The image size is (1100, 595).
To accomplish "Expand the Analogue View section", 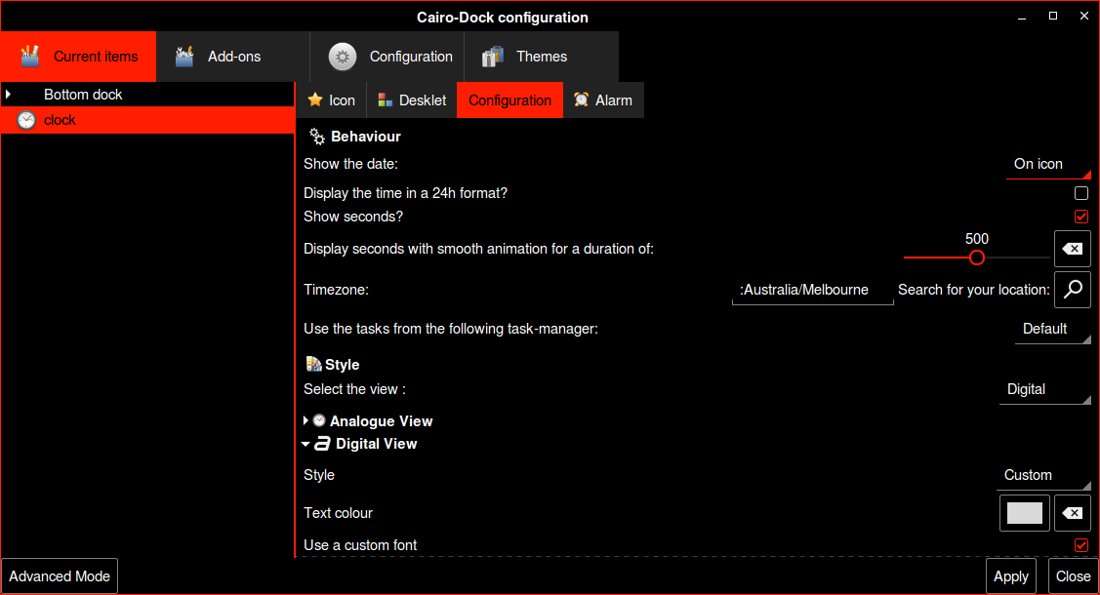I will (x=306, y=421).
